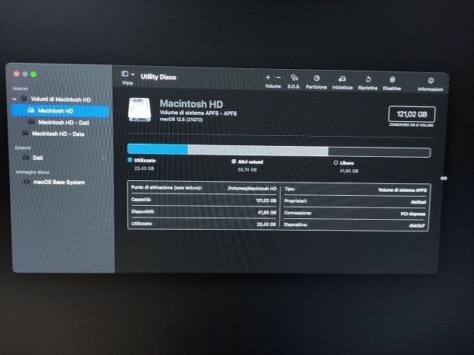Viewport: 474px width, 355px height.
Task: Click the Macintosh HD drive icon
Action: 139,110
